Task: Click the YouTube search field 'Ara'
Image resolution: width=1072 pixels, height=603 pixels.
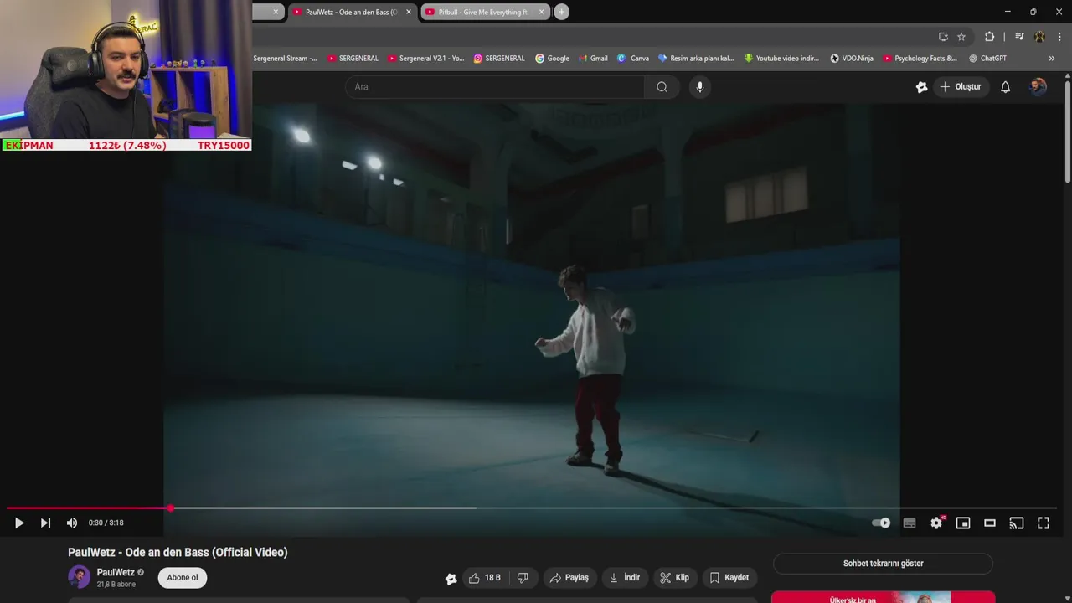Action: (494, 87)
